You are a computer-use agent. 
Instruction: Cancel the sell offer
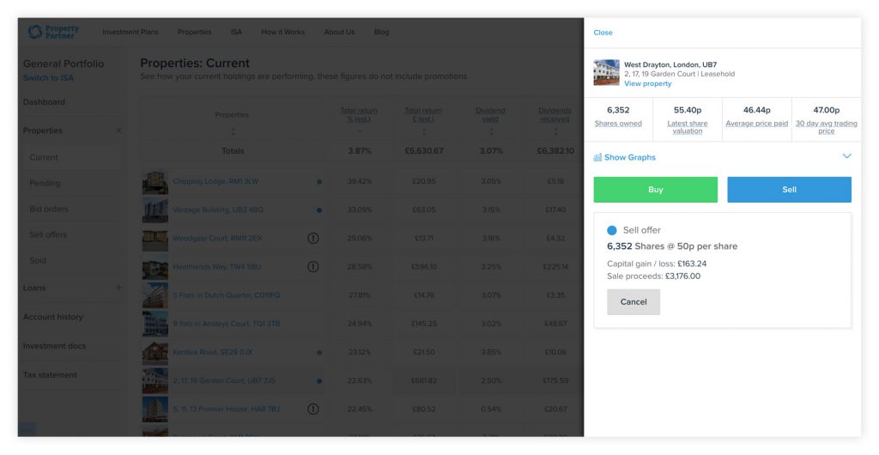(x=633, y=301)
